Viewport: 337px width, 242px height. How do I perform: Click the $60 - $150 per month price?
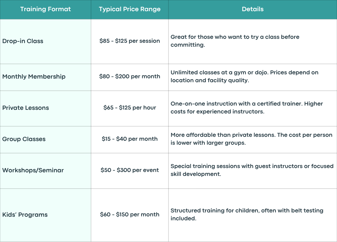pyautogui.click(x=130, y=214)
